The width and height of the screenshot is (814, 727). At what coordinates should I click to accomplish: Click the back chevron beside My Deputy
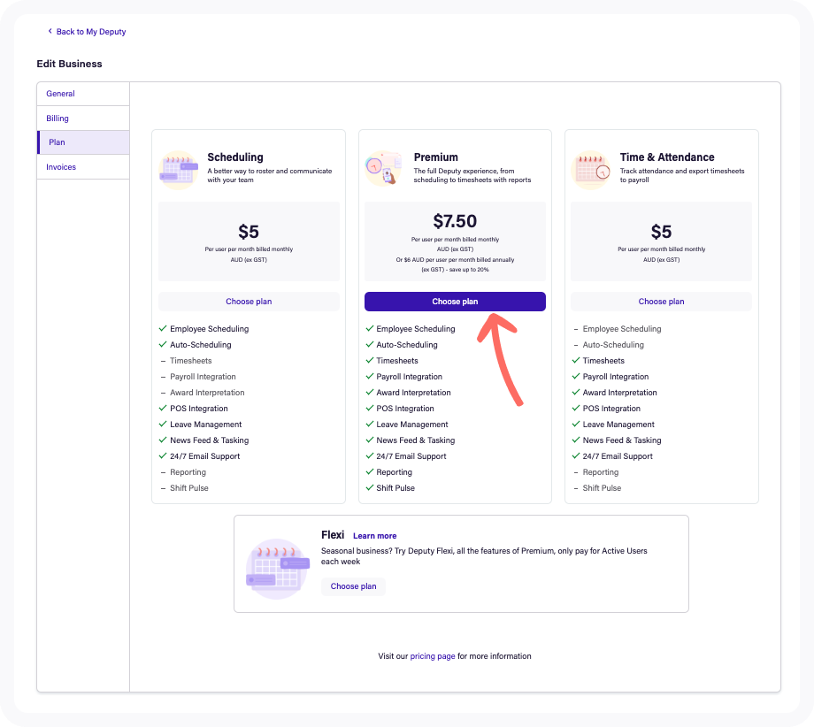tap(50, 31)
